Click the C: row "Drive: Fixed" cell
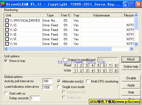142x105 pixels. click(50, 25)
